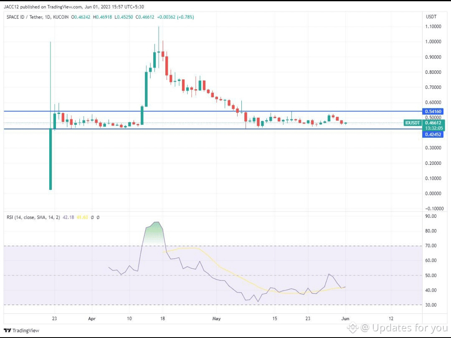
Task: Click the Jun label on date axis
Action: [345, 319]
